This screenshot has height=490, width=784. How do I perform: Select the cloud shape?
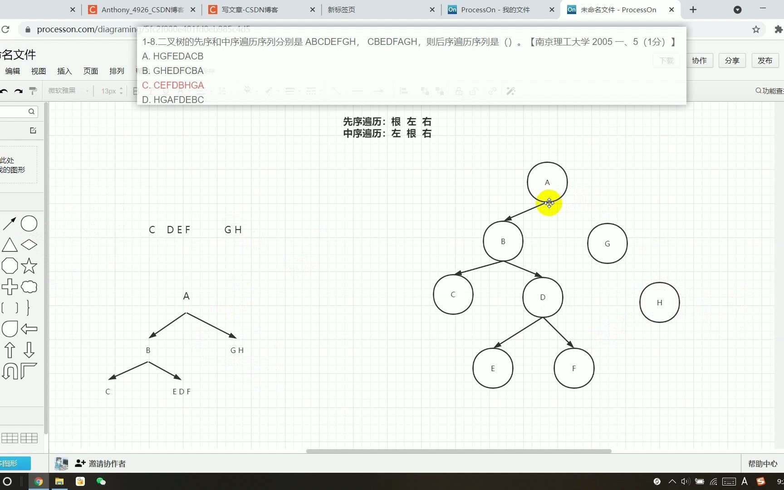pyautogui.click(x=29, y=287)
